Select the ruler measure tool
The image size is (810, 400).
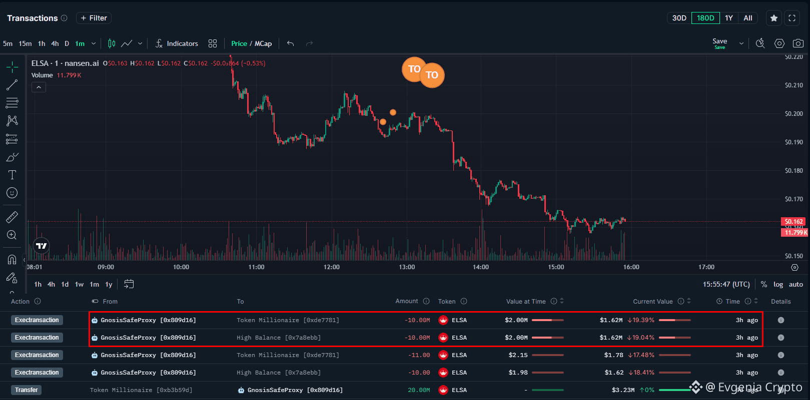12,217
